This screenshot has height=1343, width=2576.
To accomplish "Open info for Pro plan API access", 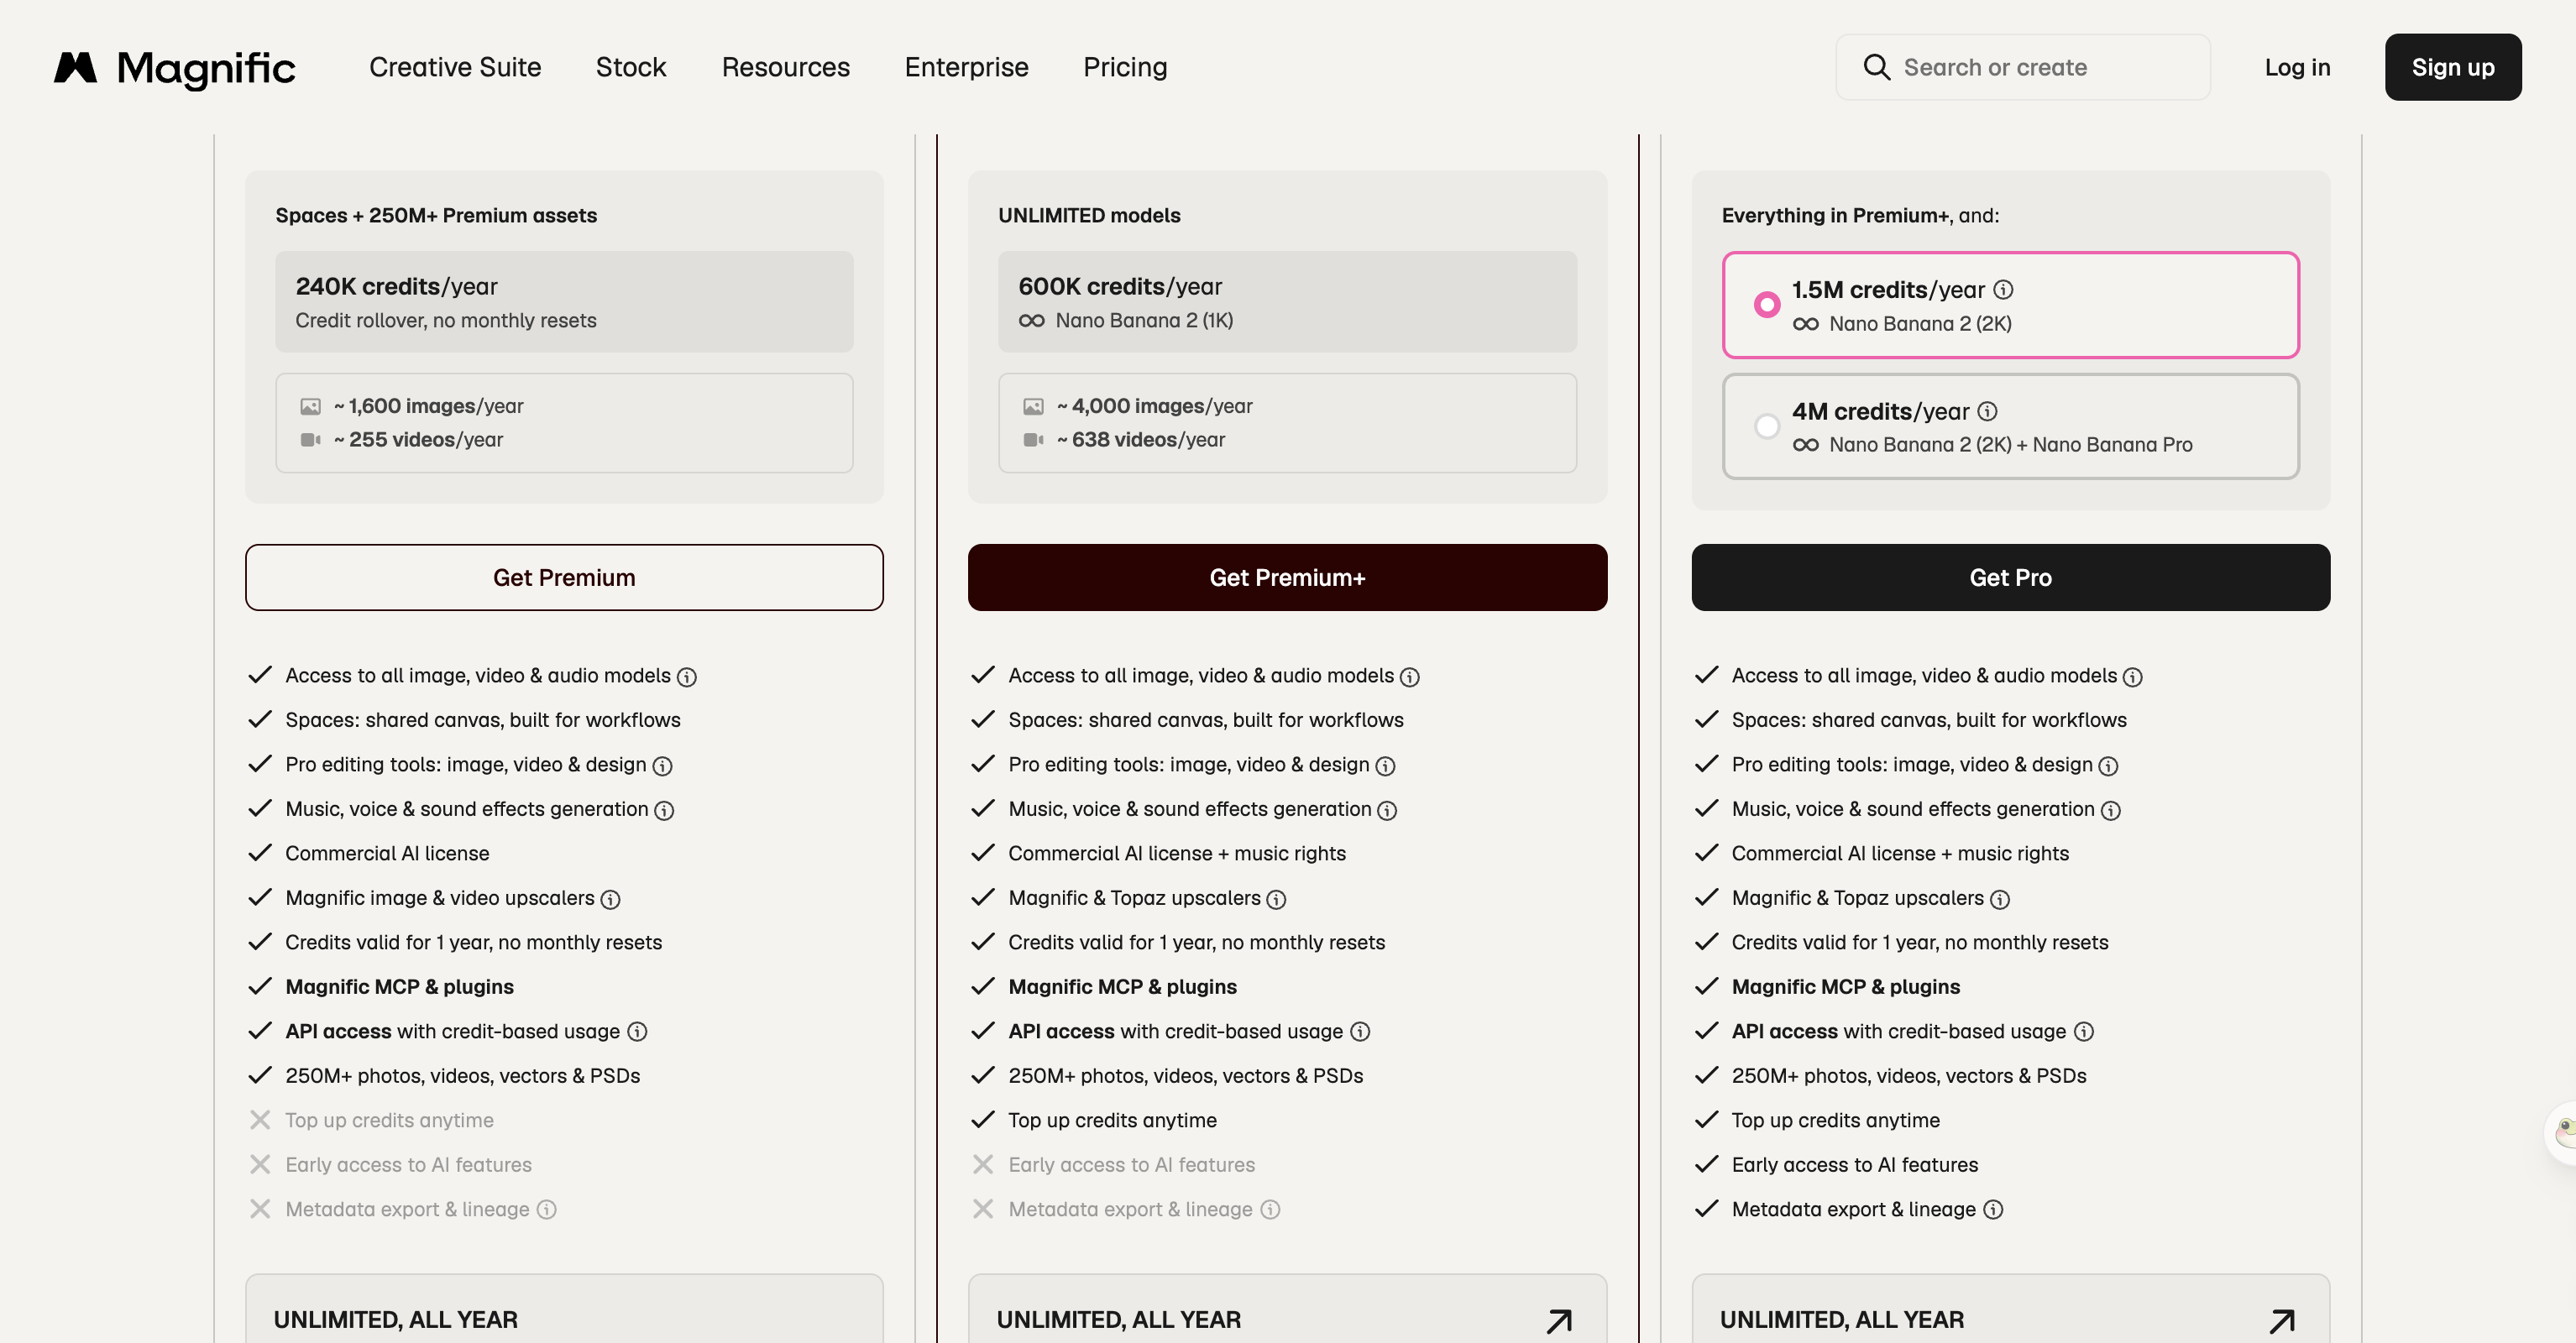I will 2084,1031.
